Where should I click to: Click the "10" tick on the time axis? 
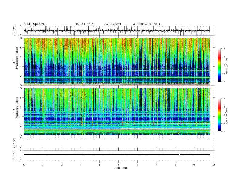click(213, 165)
